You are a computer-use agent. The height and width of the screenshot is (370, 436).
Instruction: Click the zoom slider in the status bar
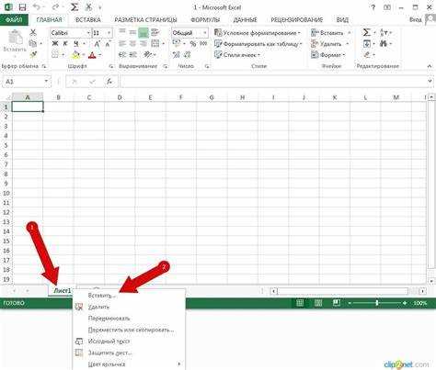pos(377,303)
